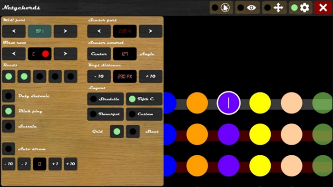
Task: Toggle the eye tracking icon button
Action: coord(247,8)
